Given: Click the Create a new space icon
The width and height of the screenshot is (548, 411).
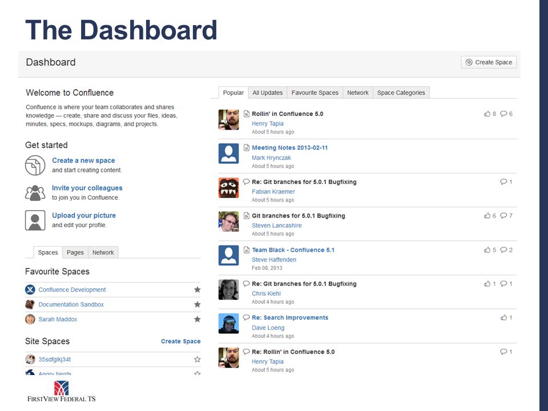Looking at the screenshot, I should 35,165.
